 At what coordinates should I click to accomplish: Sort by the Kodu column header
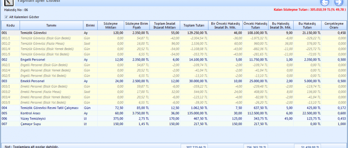(x=10, y=25)
